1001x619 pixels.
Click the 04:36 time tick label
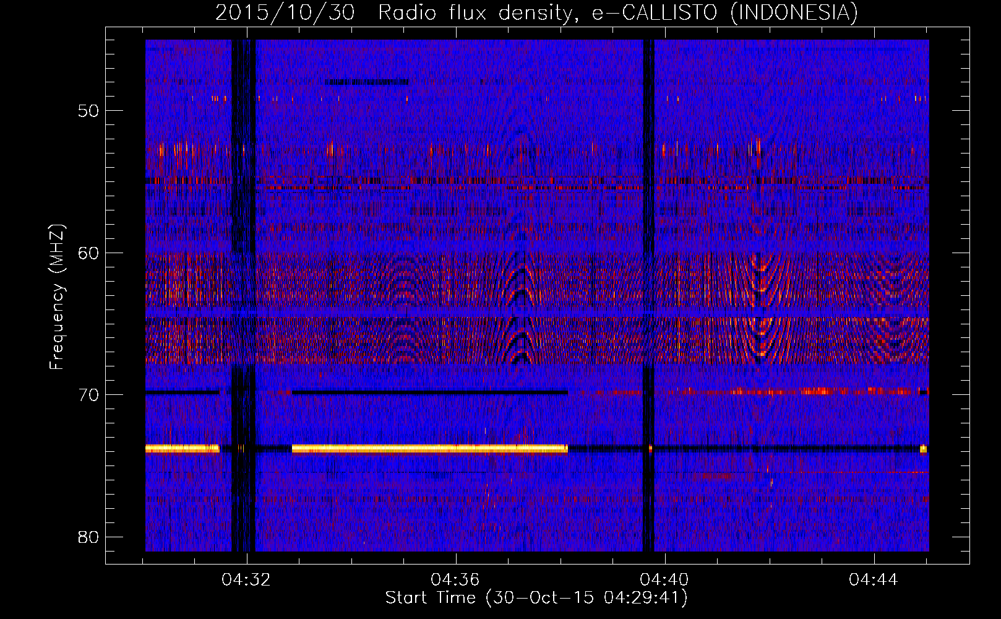[455, 580]
